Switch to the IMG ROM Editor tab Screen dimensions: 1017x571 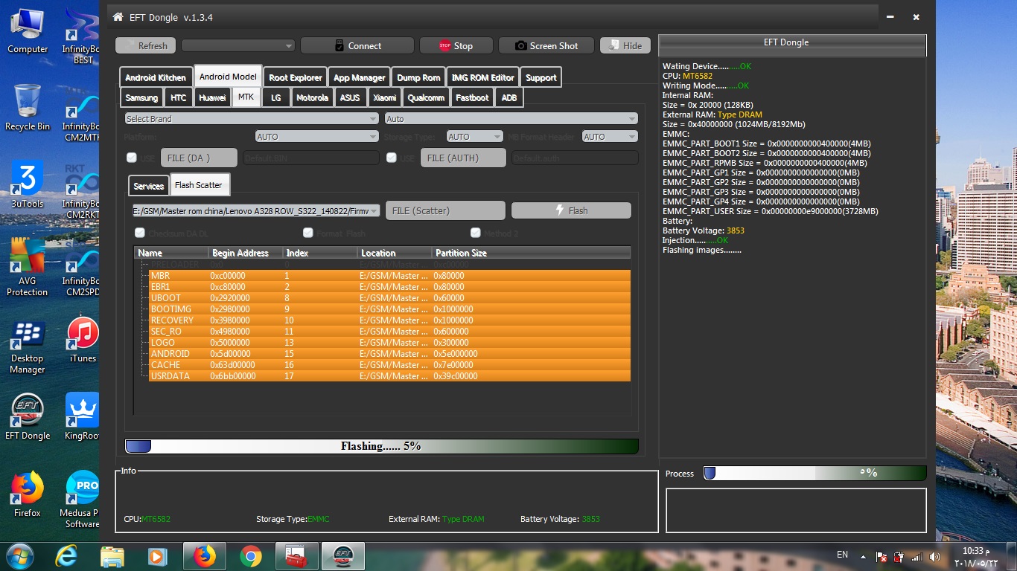click(x=482, y=77)
